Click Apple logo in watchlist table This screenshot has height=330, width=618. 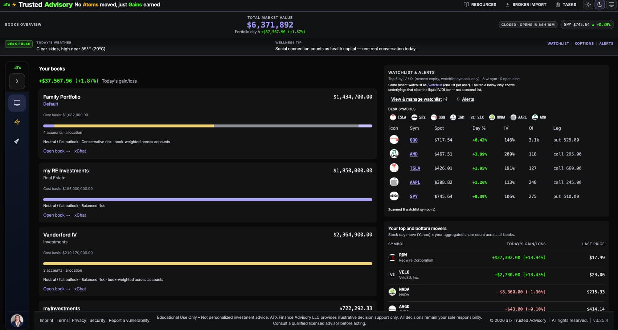[394, 182]
